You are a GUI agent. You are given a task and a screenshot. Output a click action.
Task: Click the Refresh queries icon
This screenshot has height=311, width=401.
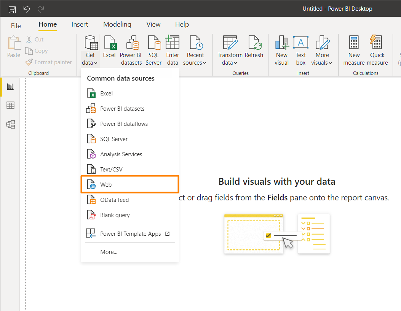(255, 42)
